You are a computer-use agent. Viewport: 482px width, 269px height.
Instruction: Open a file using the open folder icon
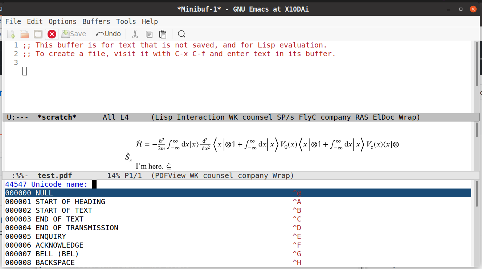(x=24, y=34)
